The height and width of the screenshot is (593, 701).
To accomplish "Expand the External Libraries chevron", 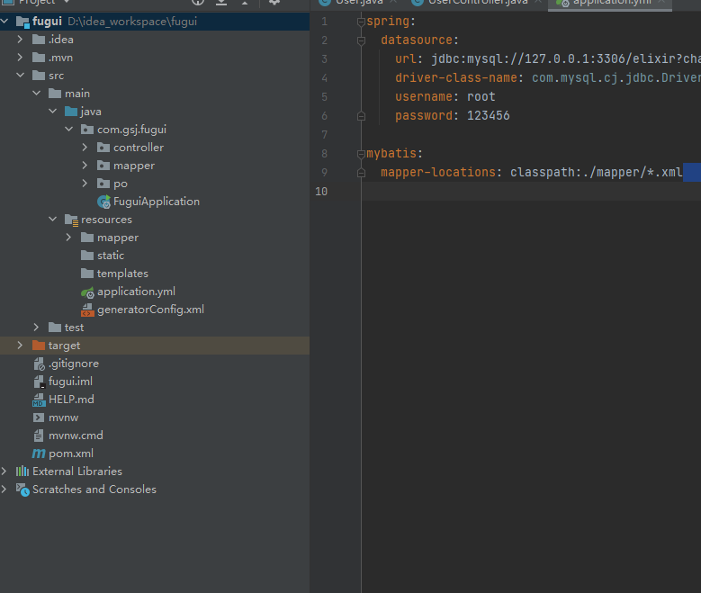I will click(4, 471).
